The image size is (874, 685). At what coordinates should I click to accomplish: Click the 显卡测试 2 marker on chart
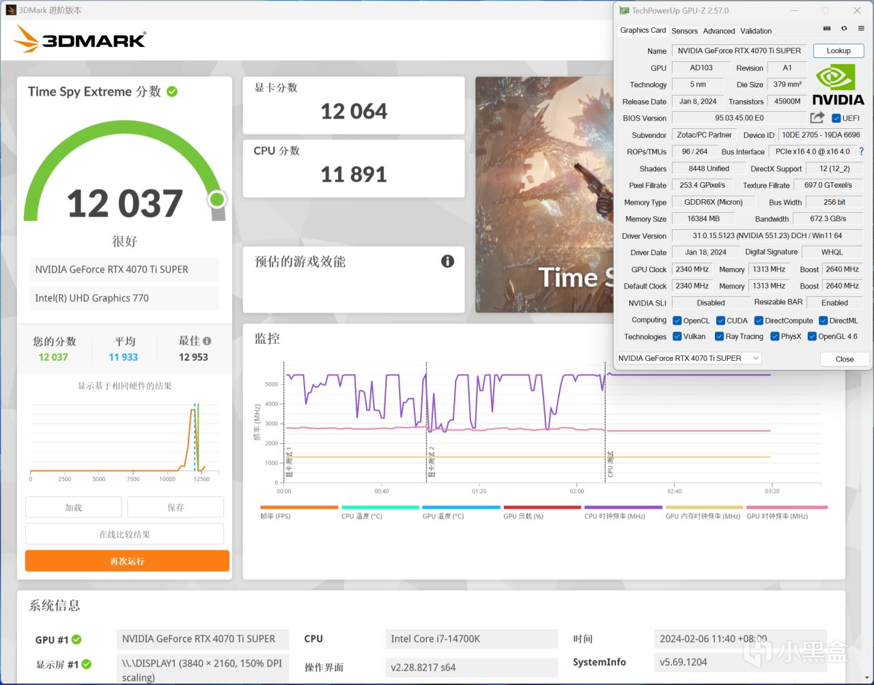432,462
